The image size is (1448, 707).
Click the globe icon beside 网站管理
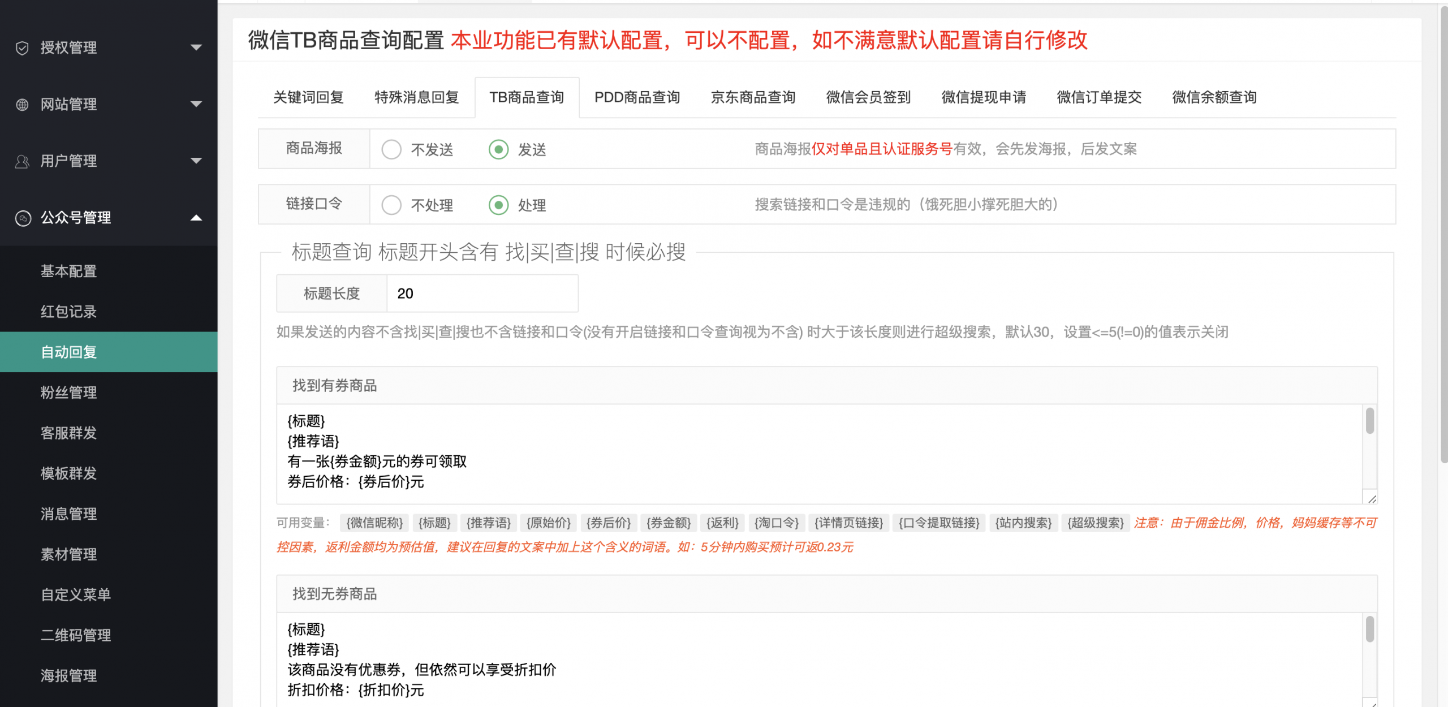point(22,105)
